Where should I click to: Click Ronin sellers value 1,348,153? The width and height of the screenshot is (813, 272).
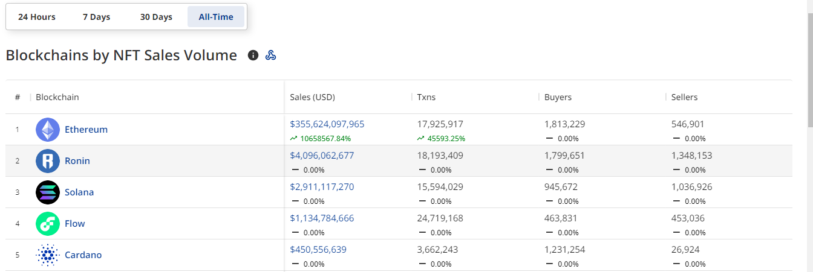tap(692, 156)
